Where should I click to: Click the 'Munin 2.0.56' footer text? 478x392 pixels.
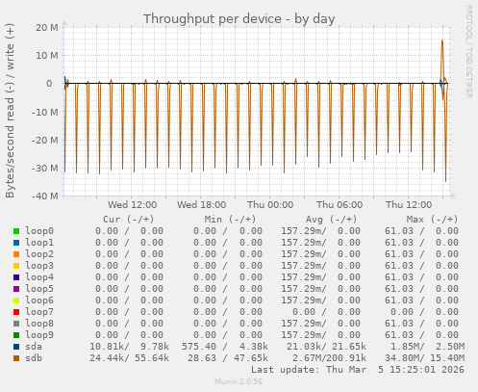(239, 381)
